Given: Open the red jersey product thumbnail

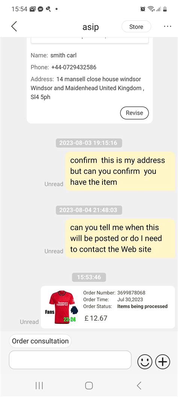Looking at the screenshot, I should coord(62,307).
